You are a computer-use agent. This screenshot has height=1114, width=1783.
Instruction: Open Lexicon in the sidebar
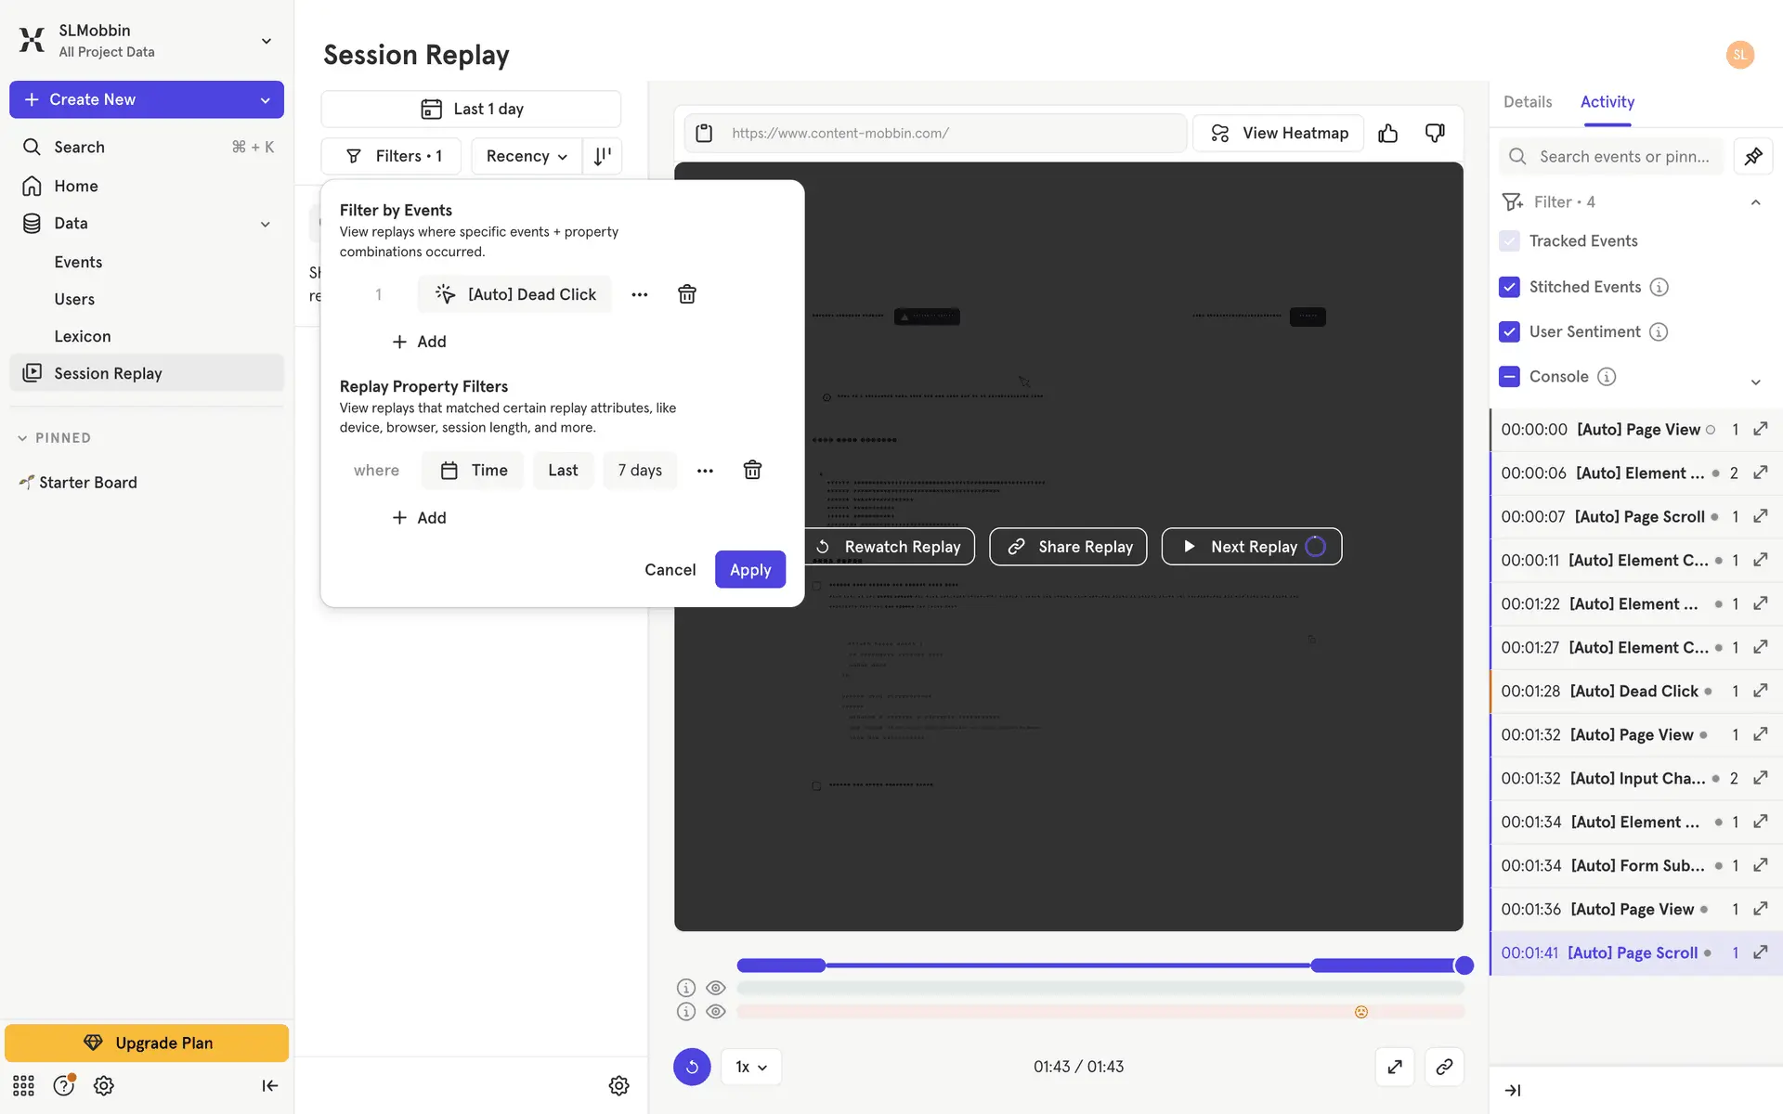[82, 336]
